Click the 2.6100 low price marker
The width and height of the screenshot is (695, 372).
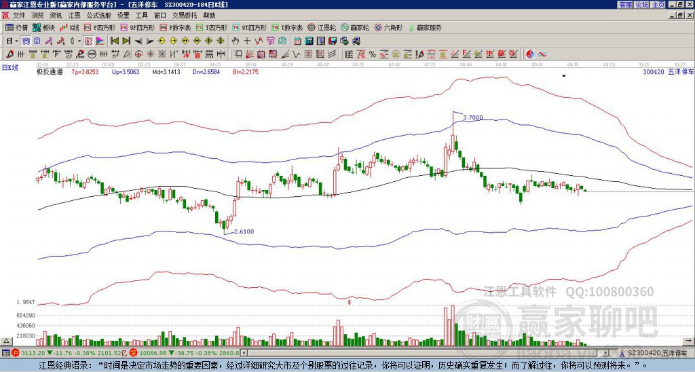tap(244, 231)
